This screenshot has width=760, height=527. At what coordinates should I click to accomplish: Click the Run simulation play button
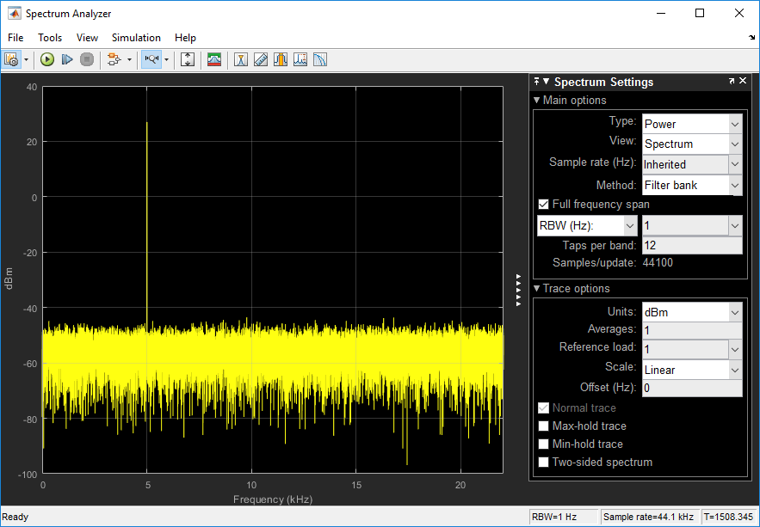[47, 59]
